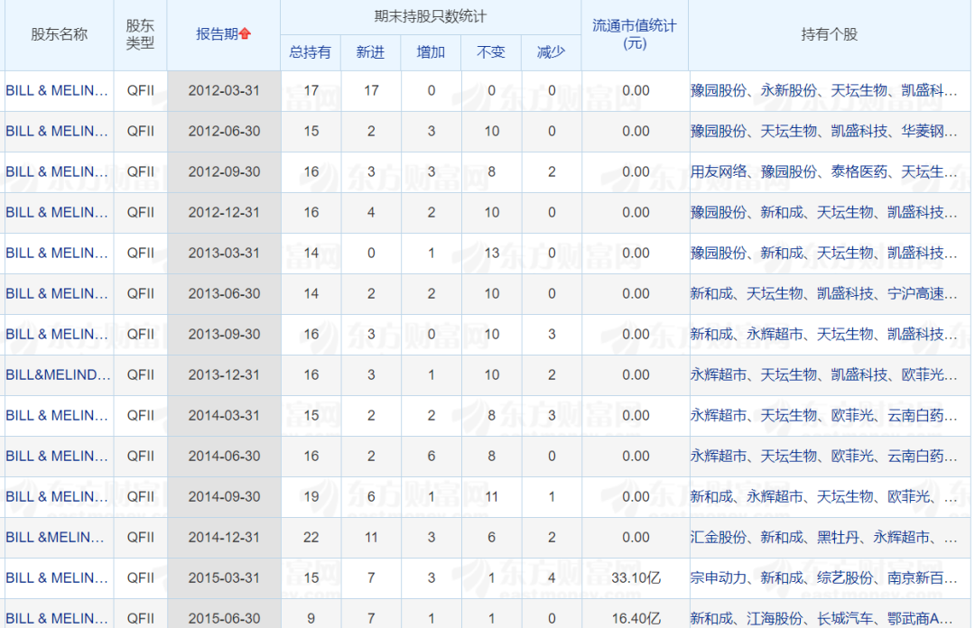Click the 持有个股 column header
This screenshot has width=975, height=628.
coord(830,35)
